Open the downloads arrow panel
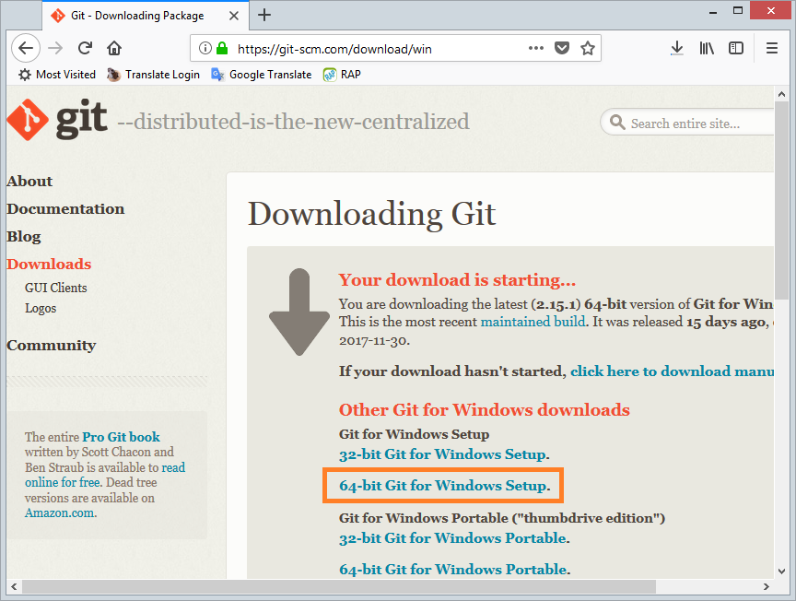 click(677, 48)
